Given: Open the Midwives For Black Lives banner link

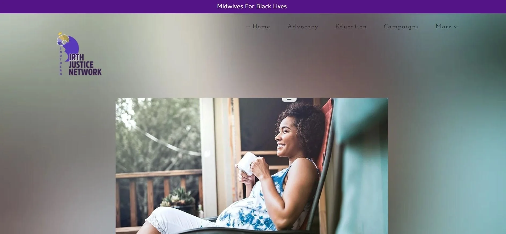Looking at the screenshot, I should click(x=252, y=6).
